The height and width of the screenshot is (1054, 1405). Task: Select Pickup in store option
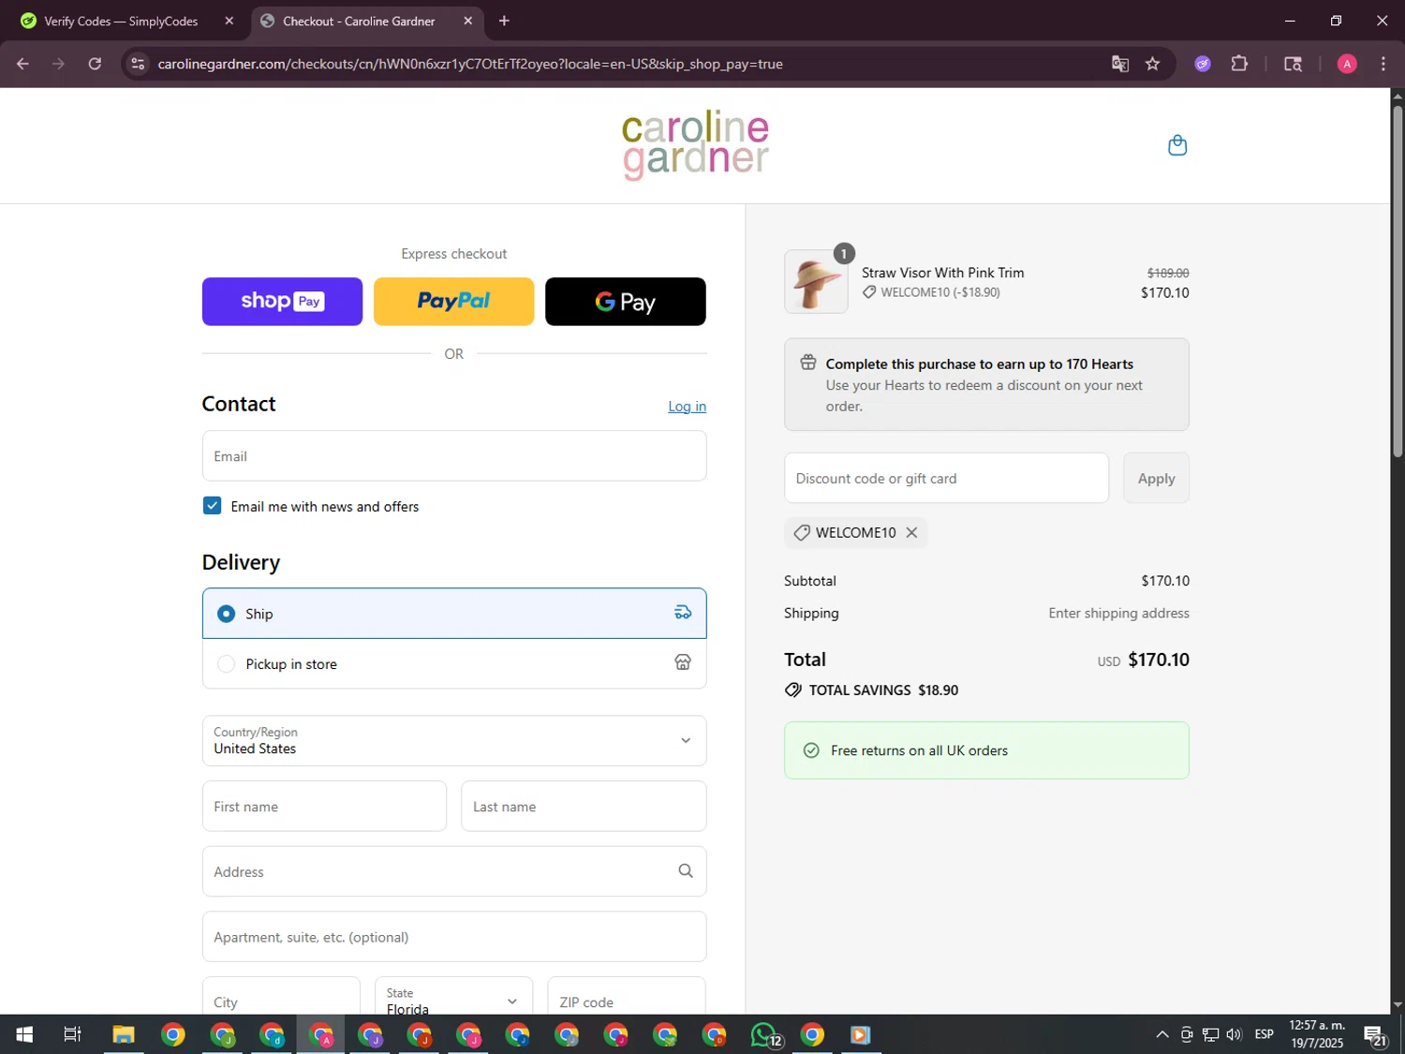[454, 663]
